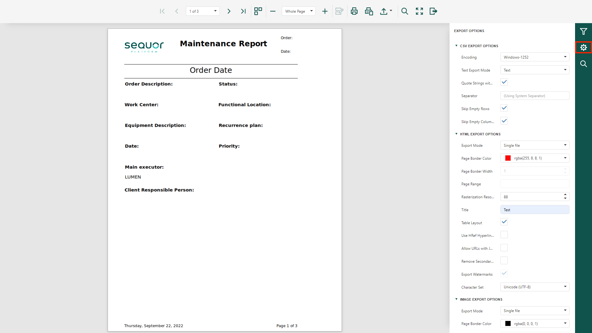Collapse the Image Export Options section
The height and width of the screenshot is (333, 592).
pos(456,299)
